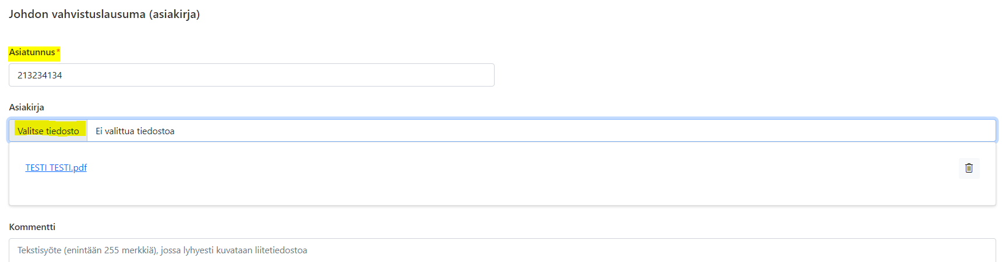
Task: Click the Valitse tiedosto file button
Action: 48,131
